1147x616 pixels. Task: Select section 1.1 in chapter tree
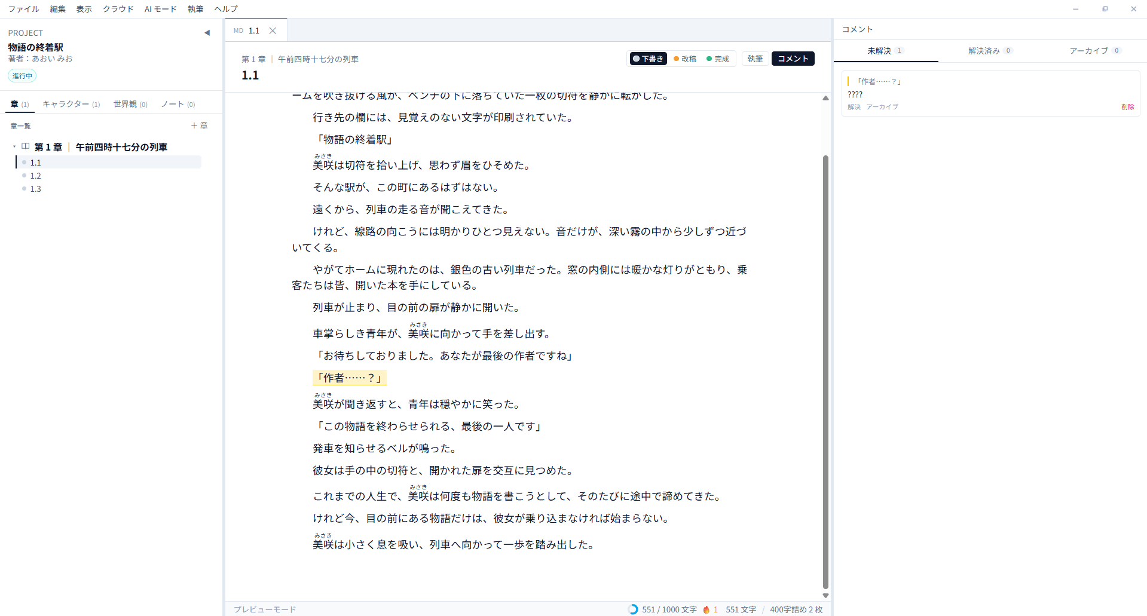[x=109, y=163]
